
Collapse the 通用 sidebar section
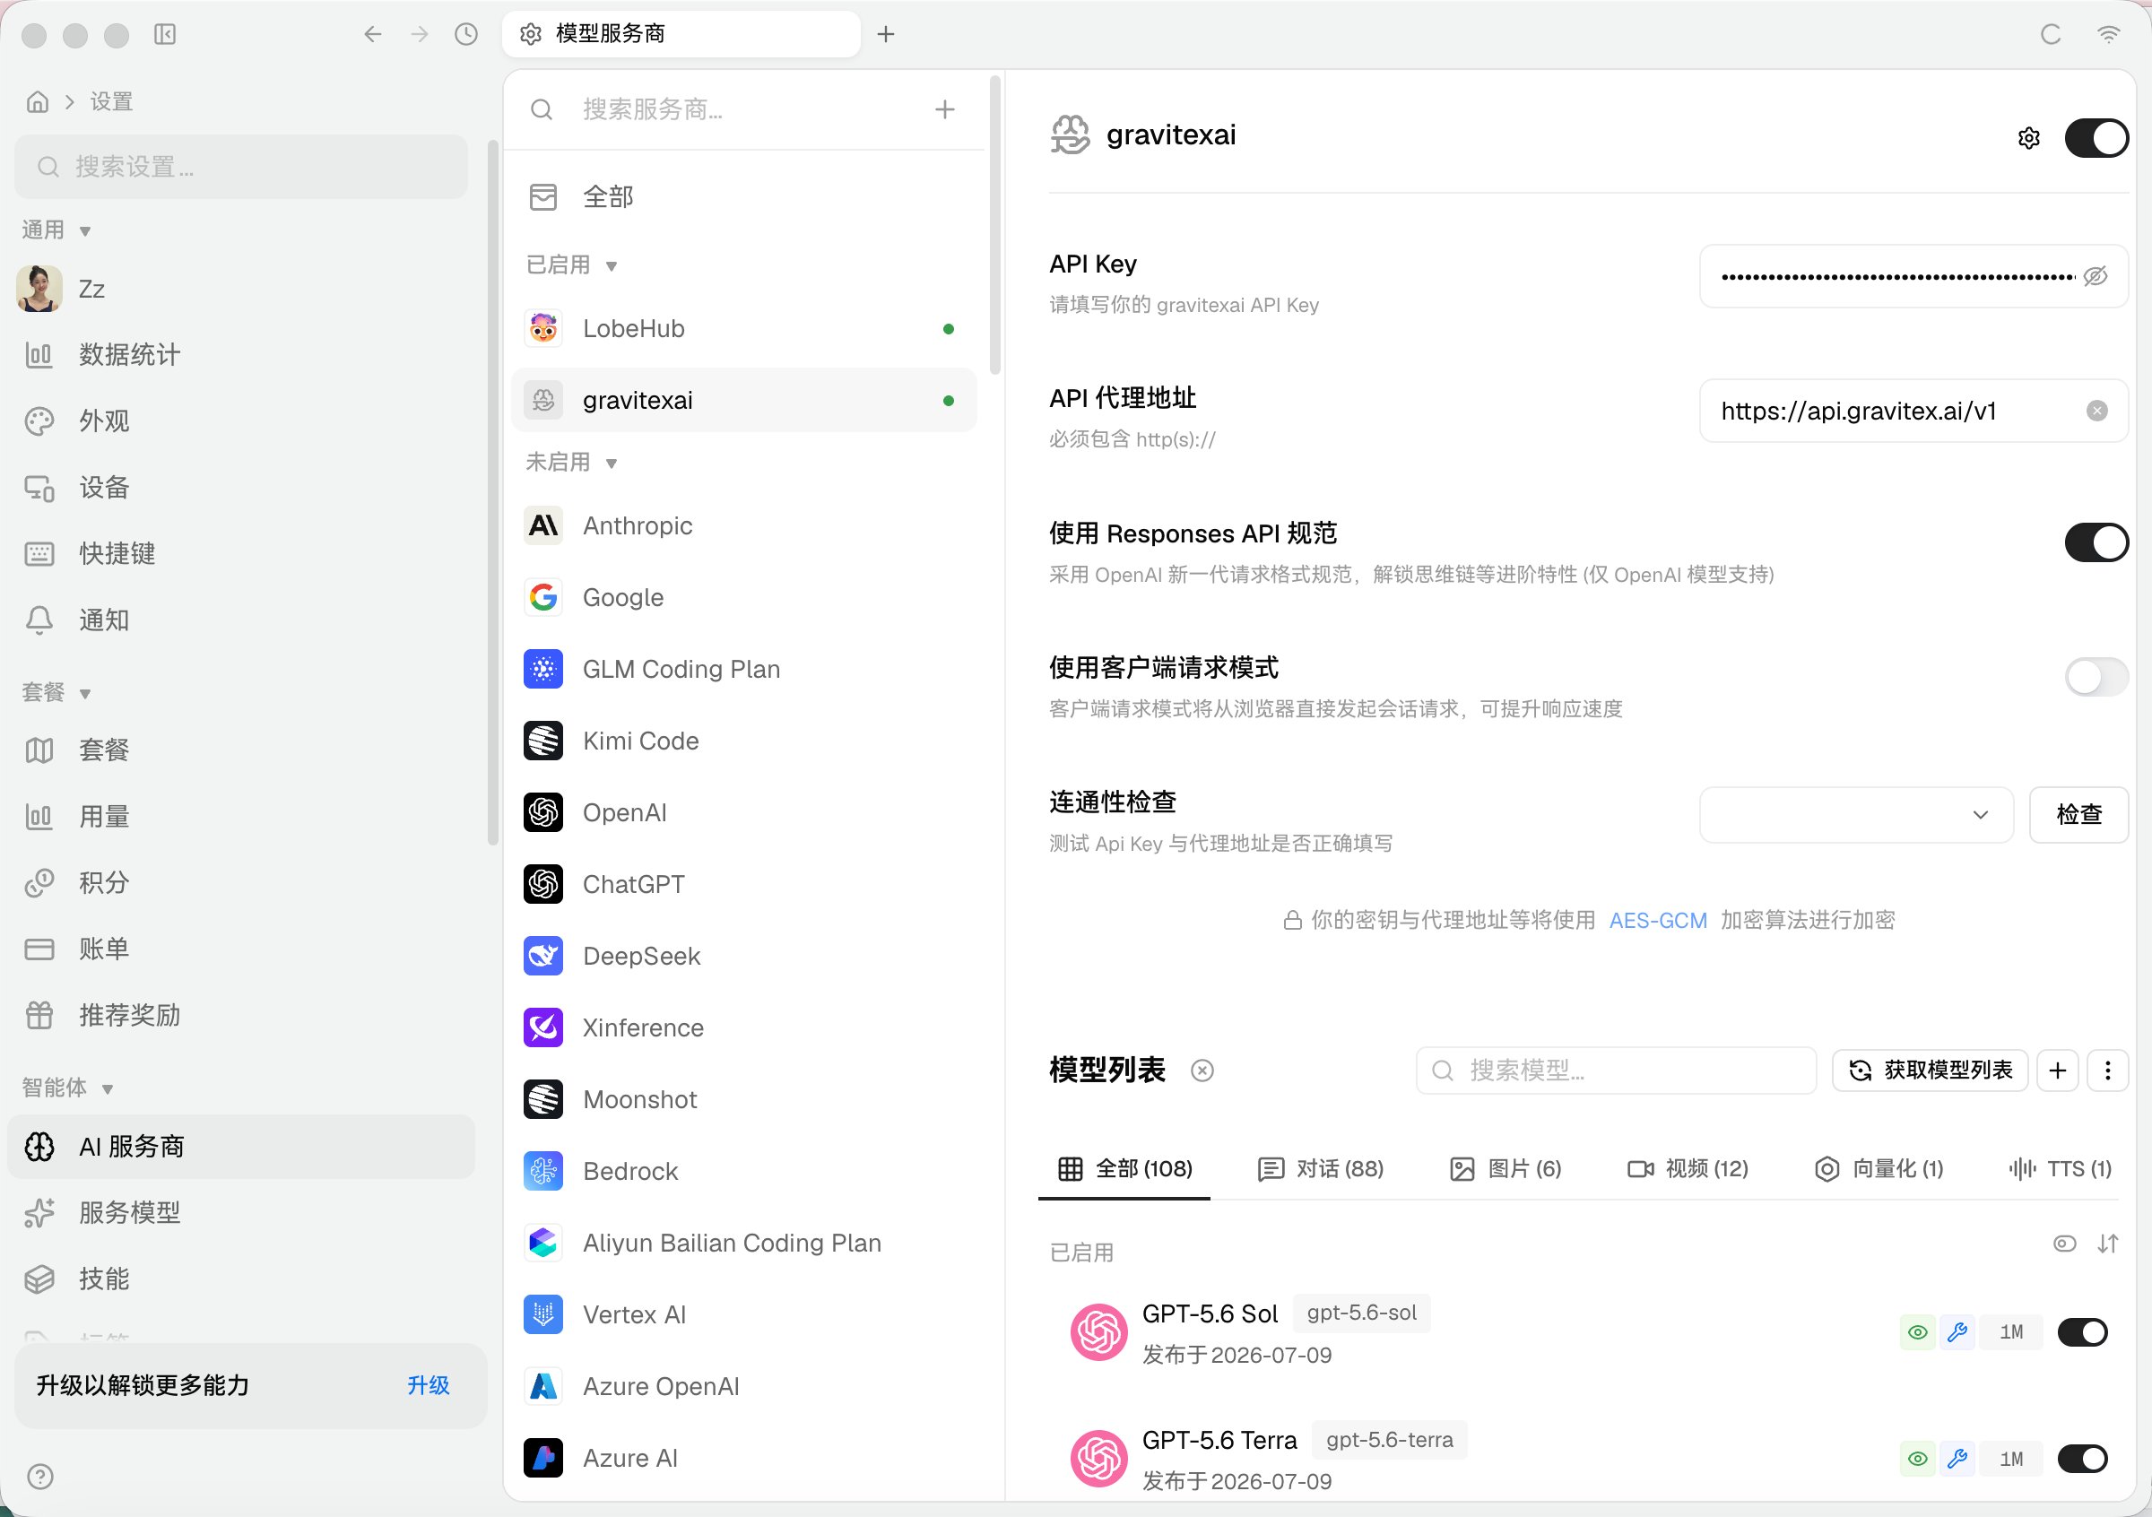tap(56, 230)
